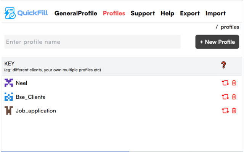Click the red question mark help icon

pos(223,65)
